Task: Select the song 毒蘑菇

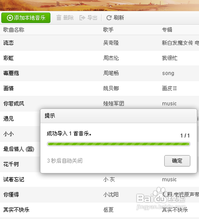Action: point(11,73)
